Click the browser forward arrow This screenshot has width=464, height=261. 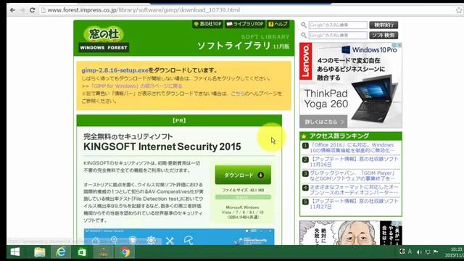coord(22,10)
